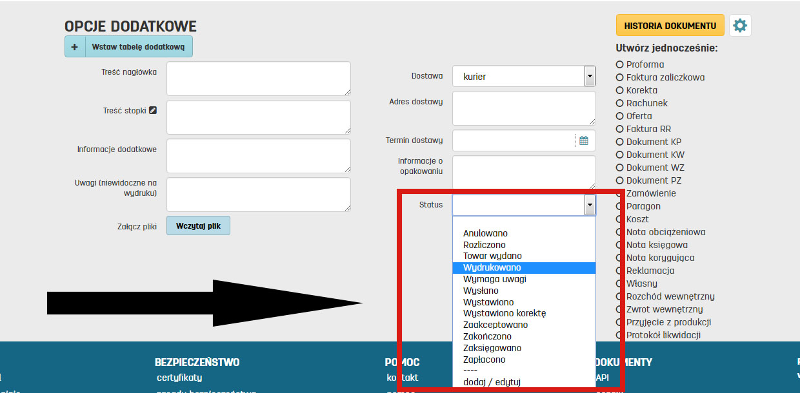This screenshot has height=393, width=800.
Task: Click the edit icon beside Treść stopki
Action: click(x=153, y=110)
